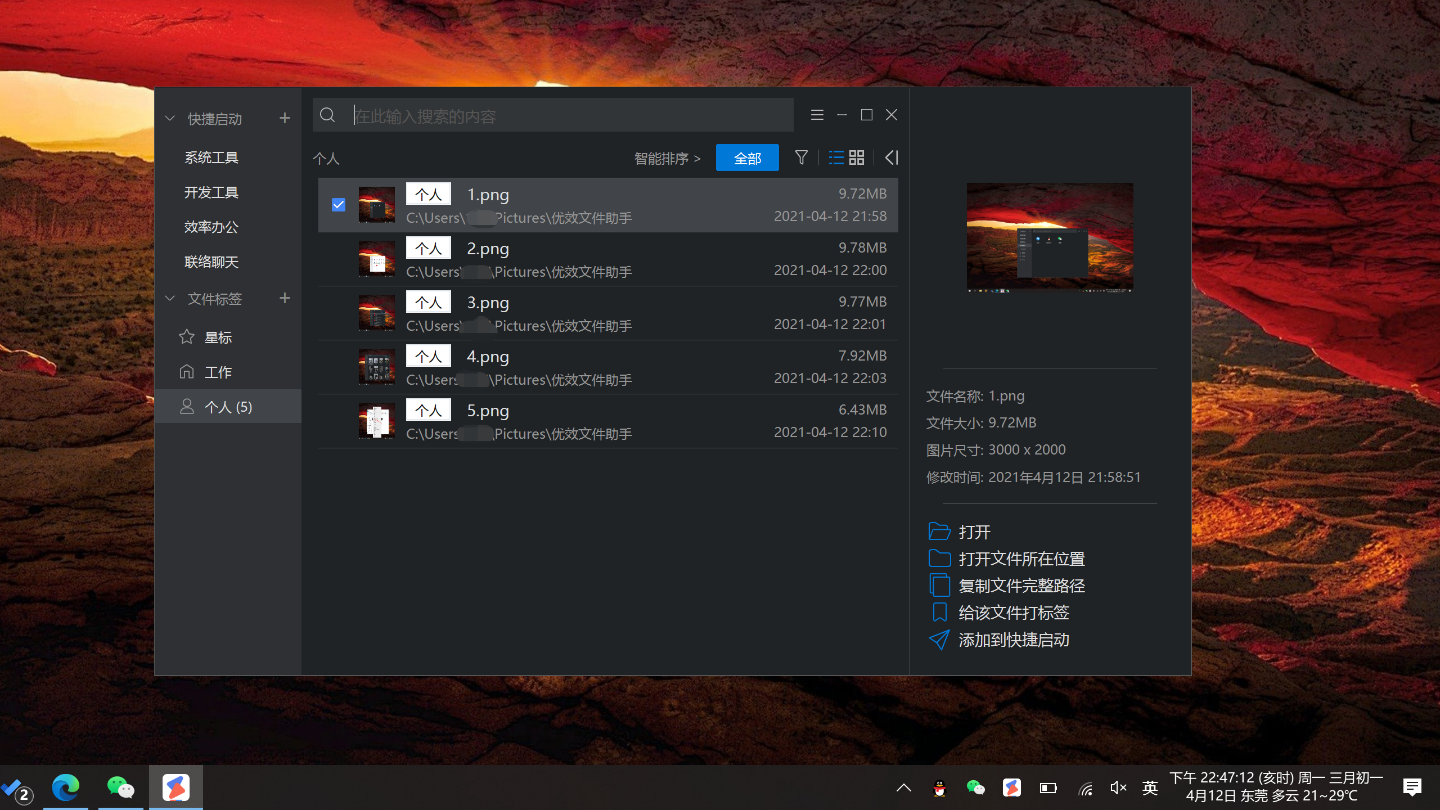Collapse the 文件标签 section
Viewport: 1440px width, 810px height.
pyautogui.click(x=169, y=298)
